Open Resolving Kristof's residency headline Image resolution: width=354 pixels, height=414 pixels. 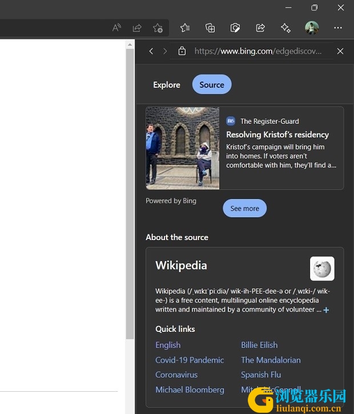click(x=277, y=135)
